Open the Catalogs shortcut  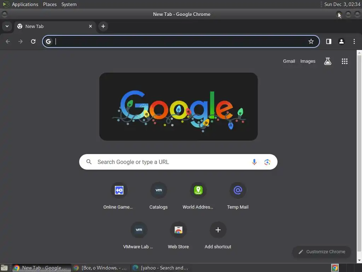click(159, 195)
